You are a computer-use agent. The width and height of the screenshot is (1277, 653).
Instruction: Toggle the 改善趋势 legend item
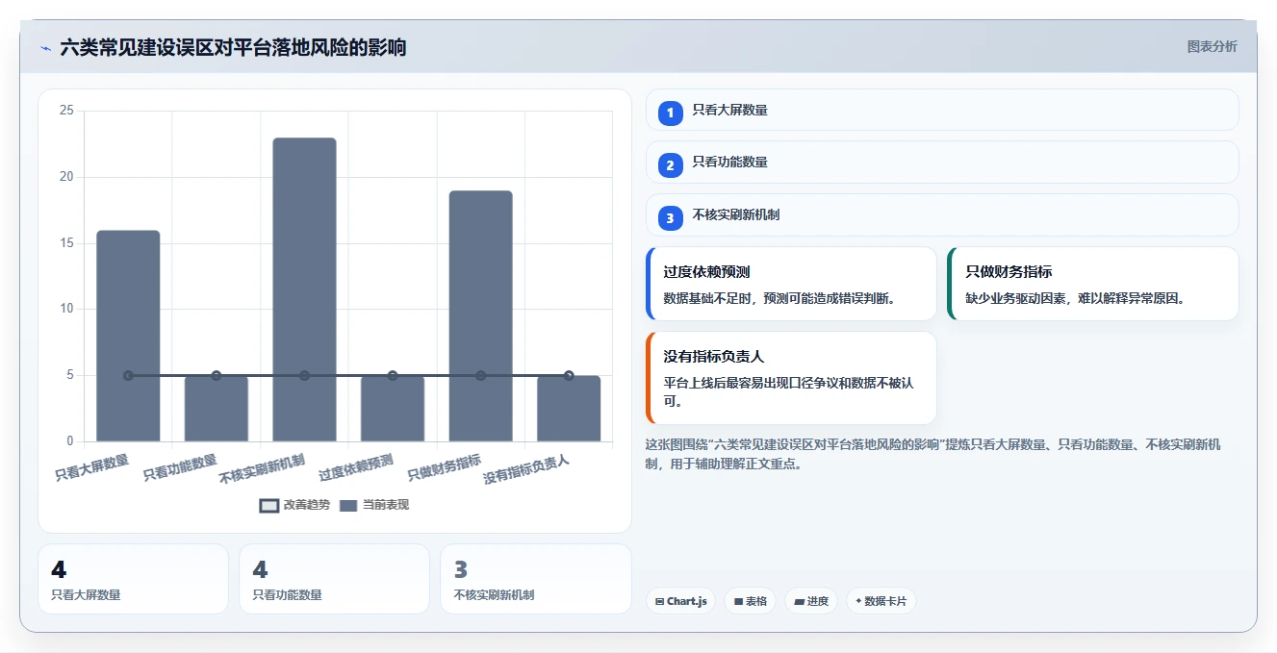pyautogui.click(x=295, y=505)
